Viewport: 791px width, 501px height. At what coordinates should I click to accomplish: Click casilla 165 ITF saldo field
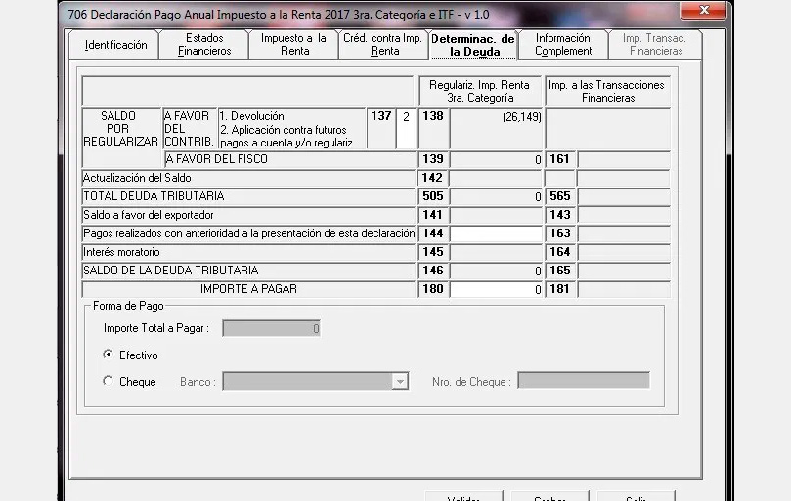click(x=624, y=271)
